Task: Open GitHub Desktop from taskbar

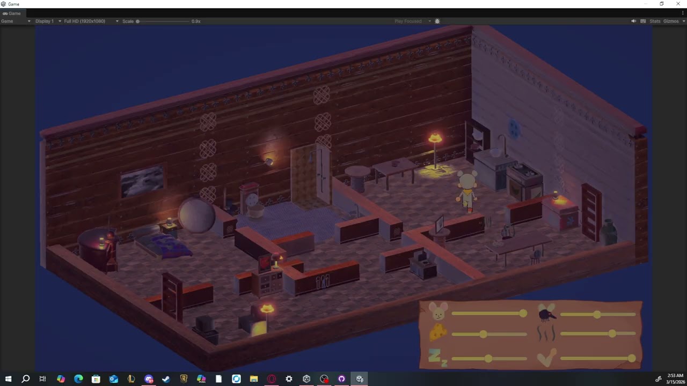Action: click(341, 379)
